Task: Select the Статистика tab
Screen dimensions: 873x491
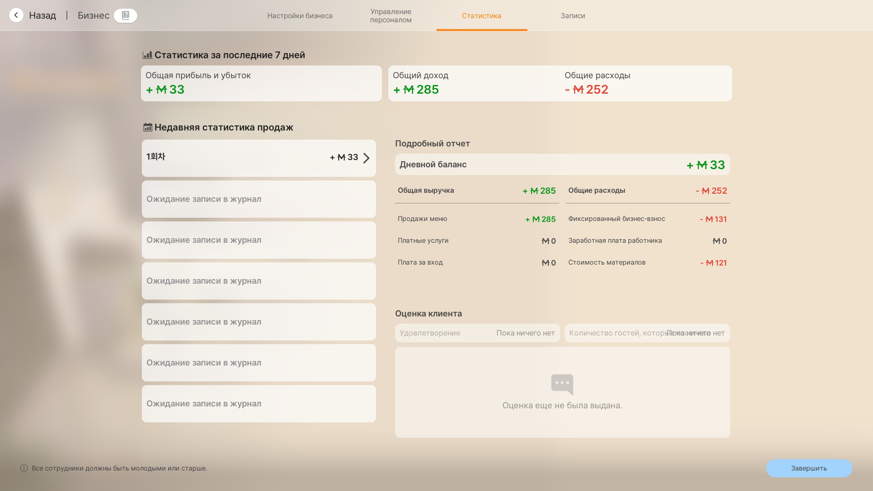Action: (x=482, y=15)
